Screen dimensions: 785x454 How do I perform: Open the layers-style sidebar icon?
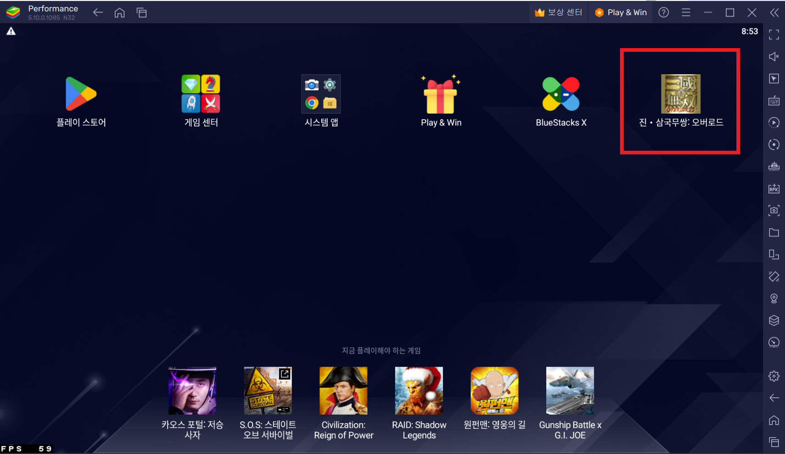(774, 320)
